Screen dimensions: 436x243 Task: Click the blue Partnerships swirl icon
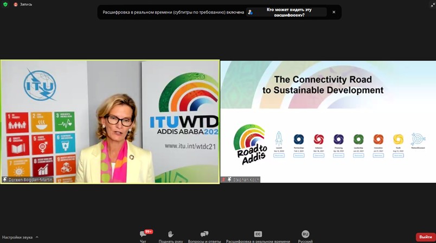299,139
